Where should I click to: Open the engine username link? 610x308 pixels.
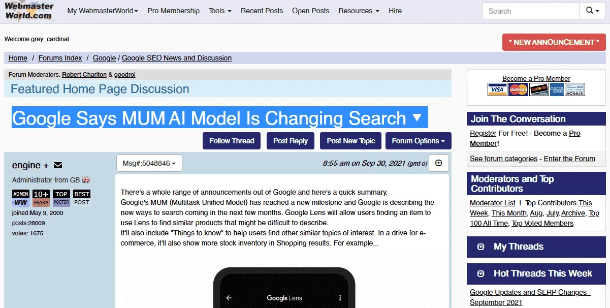click(x=26, y=165)
